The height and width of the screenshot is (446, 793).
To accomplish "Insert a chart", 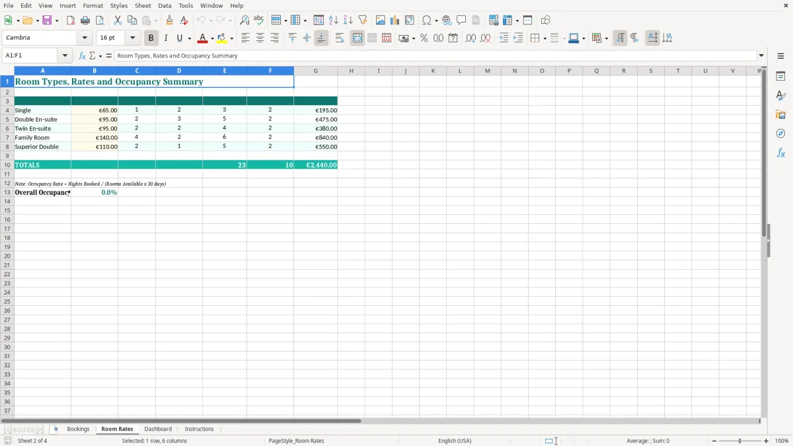I will click(395, 20).
